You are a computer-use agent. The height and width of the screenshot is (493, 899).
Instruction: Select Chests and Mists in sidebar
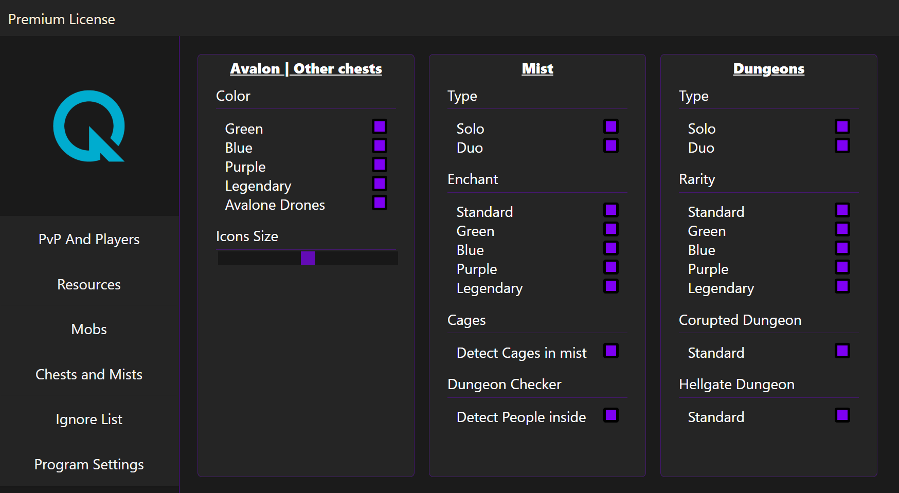[89, 374]
